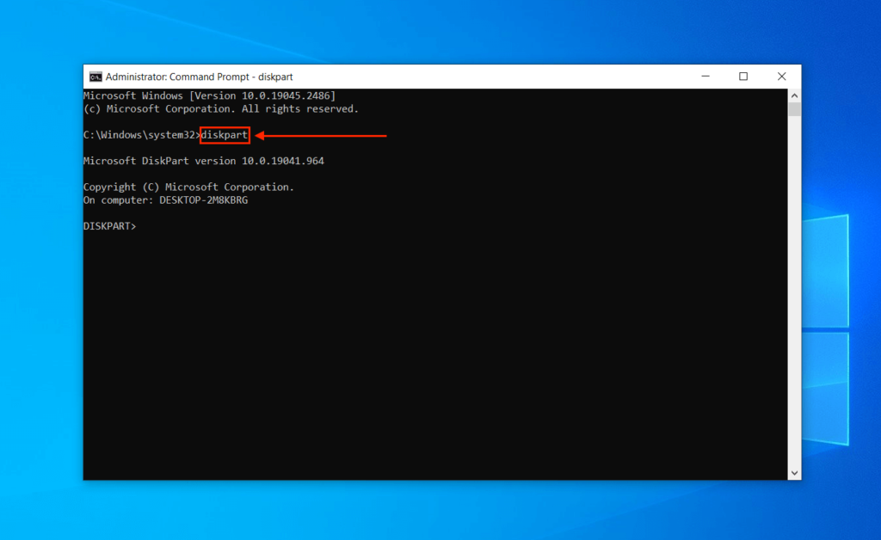Click the C:\Windows\system32 path text
881x540 pixels.
[140, 135]
